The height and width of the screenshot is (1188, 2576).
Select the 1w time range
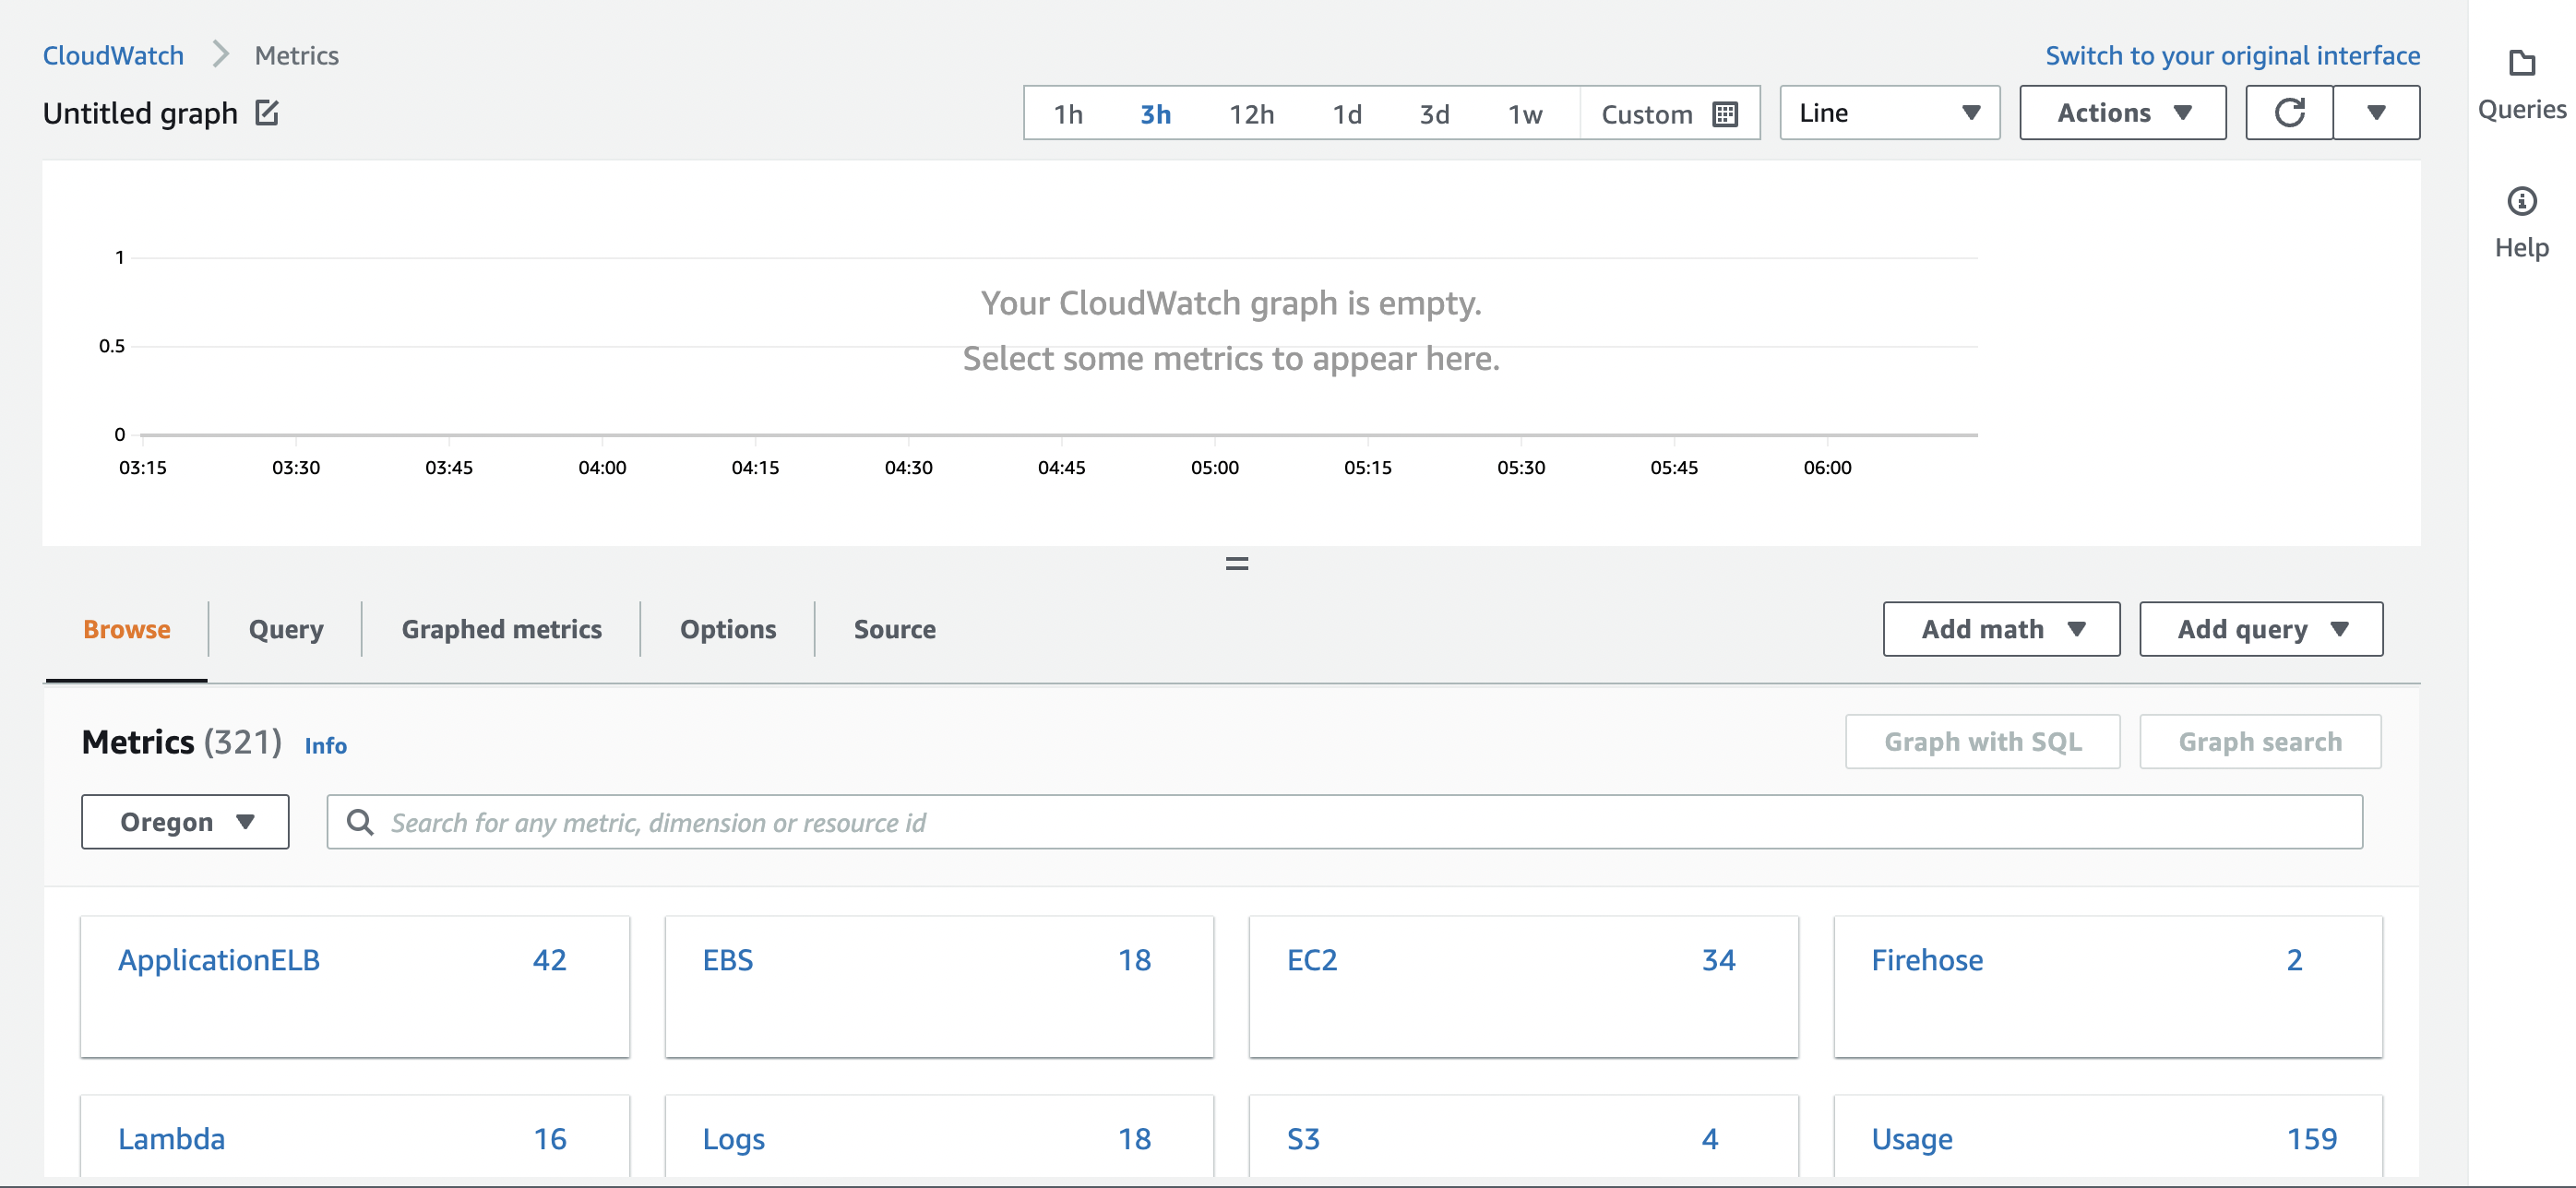(x=1524, y=114)
